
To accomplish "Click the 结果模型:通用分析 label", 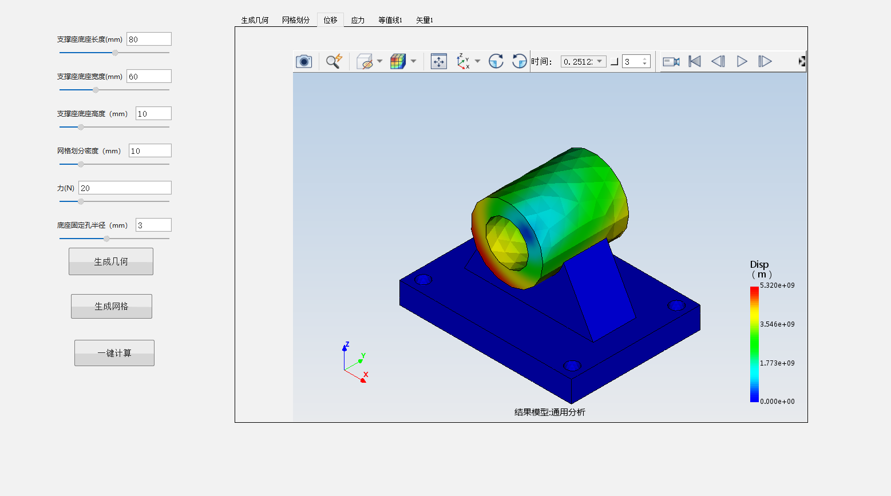I will coord(550,412).
